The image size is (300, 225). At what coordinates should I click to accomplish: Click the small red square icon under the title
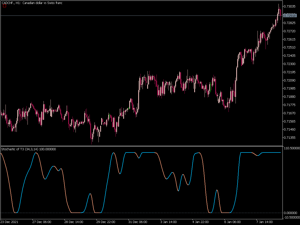tap(4, 6)
